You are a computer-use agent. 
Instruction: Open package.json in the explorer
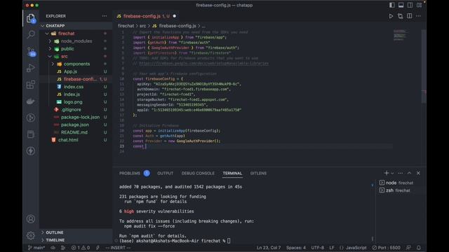(76, 125)
